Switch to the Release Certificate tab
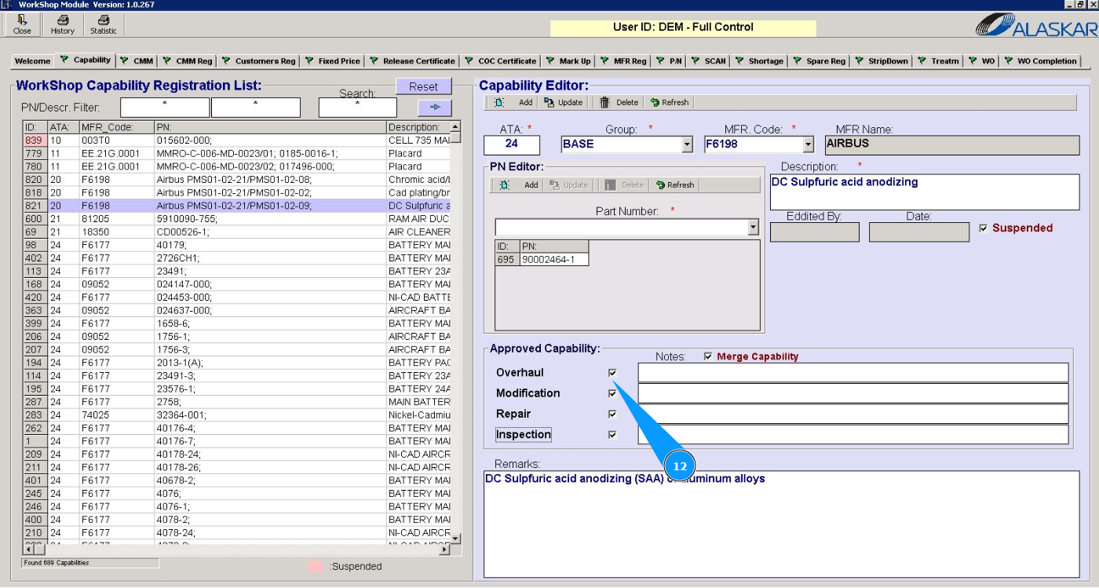 412,60
